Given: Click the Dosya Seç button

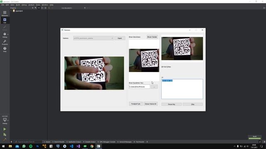Looking at the screenshot, I should pos(172,104).
